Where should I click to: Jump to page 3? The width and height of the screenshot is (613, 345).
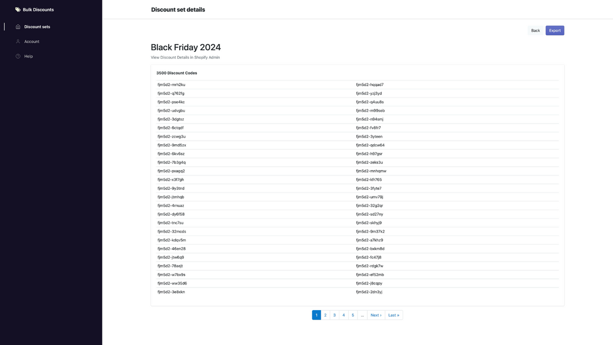[334, 315]
